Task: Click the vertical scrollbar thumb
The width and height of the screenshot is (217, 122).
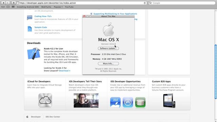Action: click(216, 72)
